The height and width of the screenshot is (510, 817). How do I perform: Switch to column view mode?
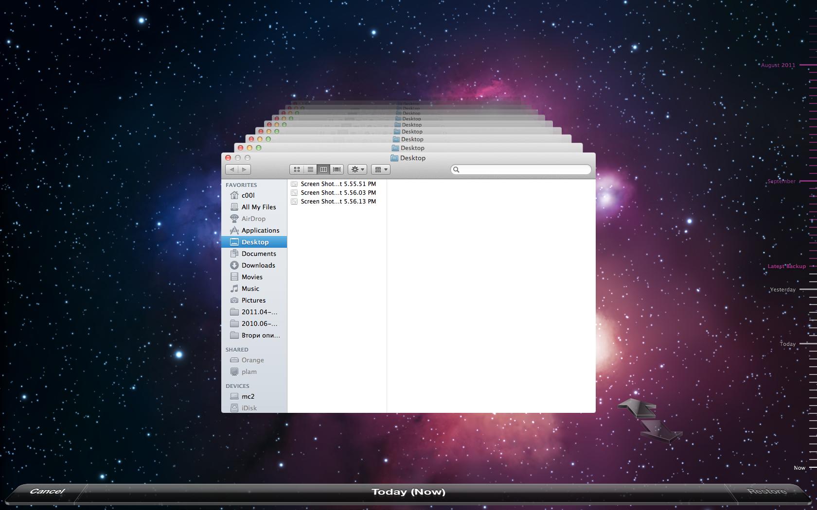323,170
